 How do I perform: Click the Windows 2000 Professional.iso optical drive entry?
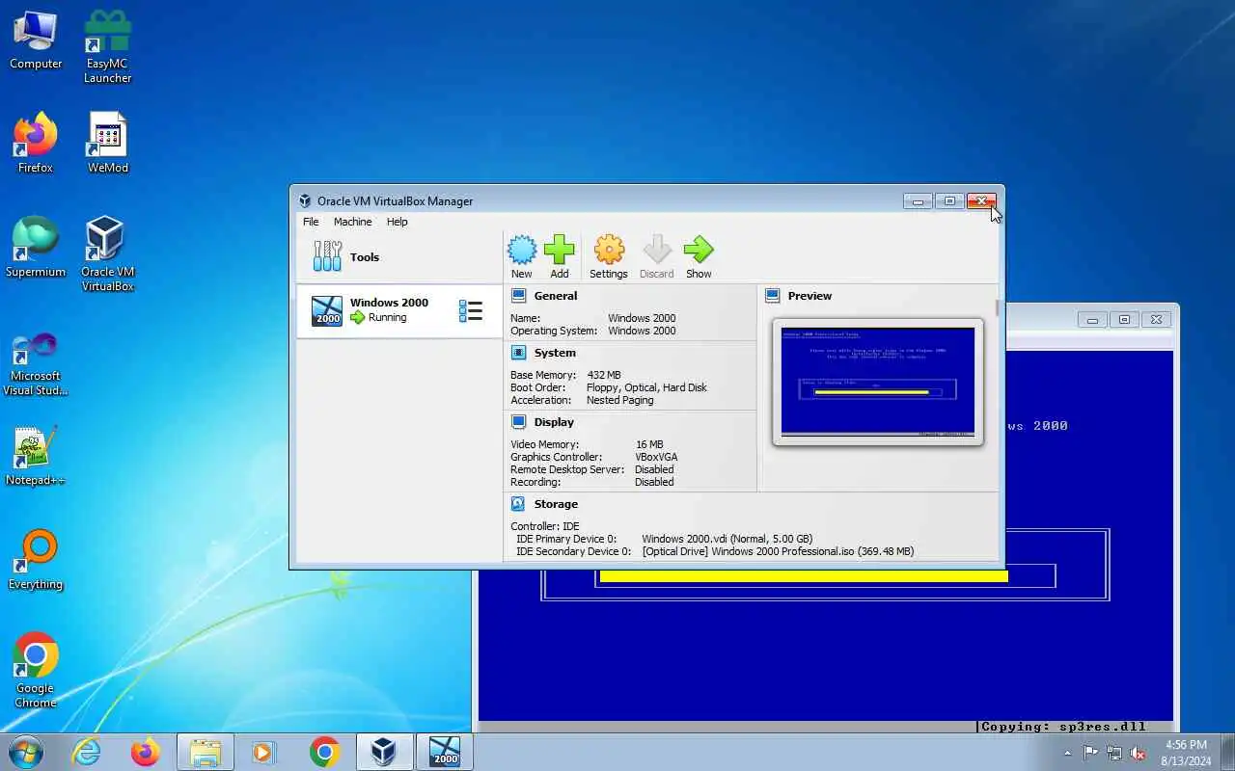[778, 551]
